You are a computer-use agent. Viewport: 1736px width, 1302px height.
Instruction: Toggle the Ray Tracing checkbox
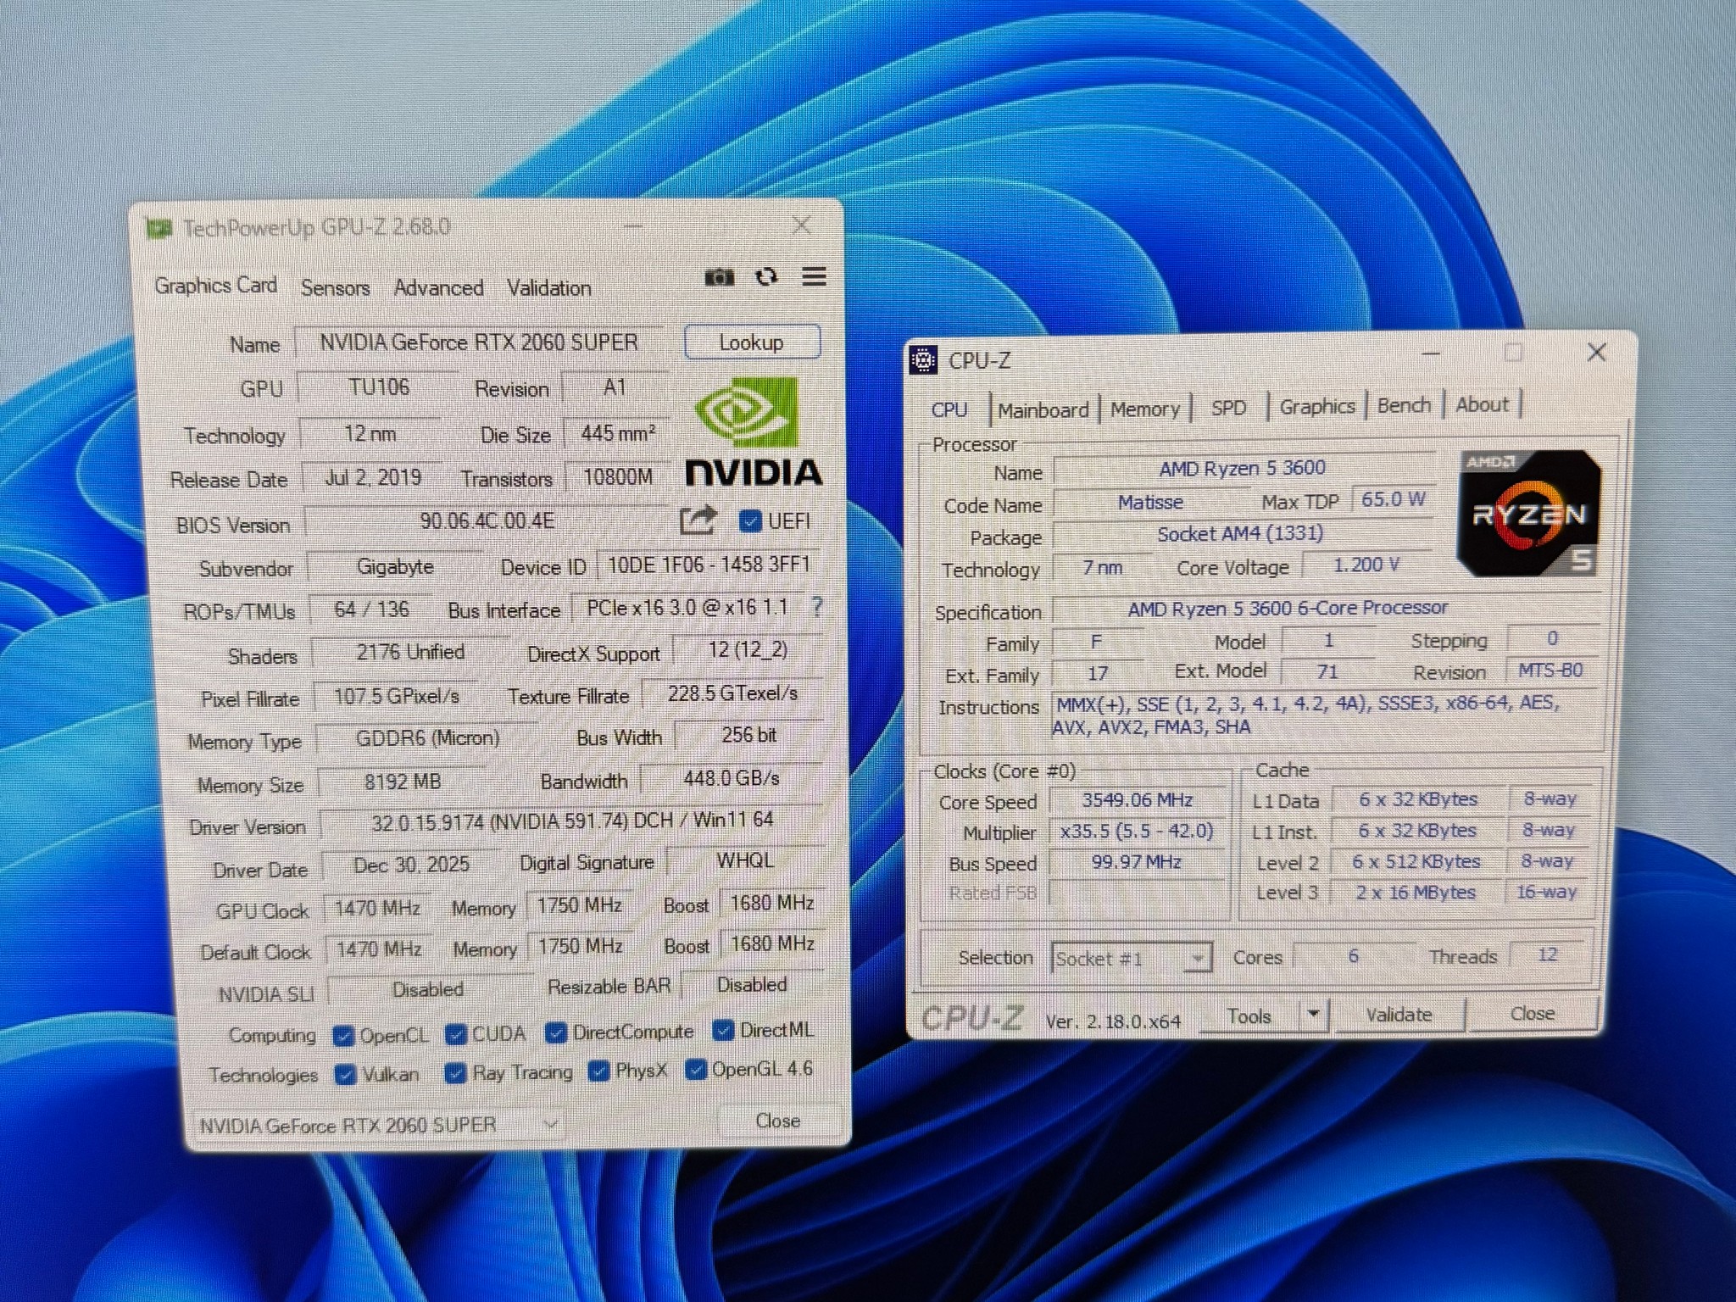(x=455, y=1073)
